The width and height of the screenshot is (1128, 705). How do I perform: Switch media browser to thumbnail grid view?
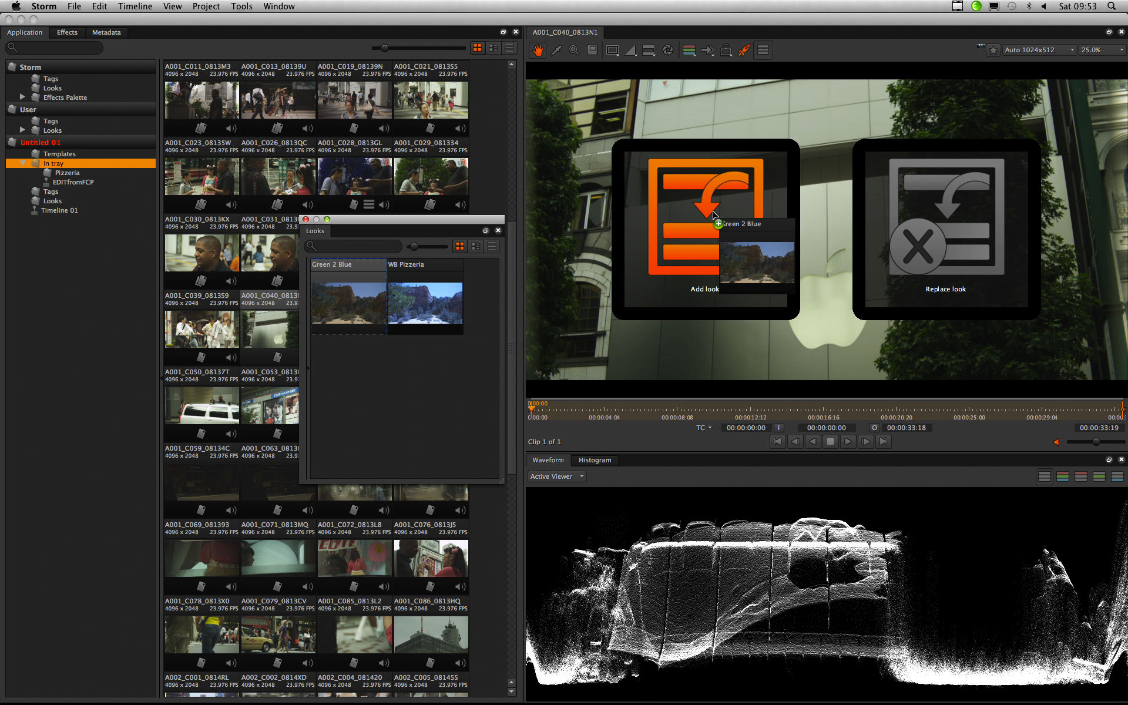click(478, 48)
